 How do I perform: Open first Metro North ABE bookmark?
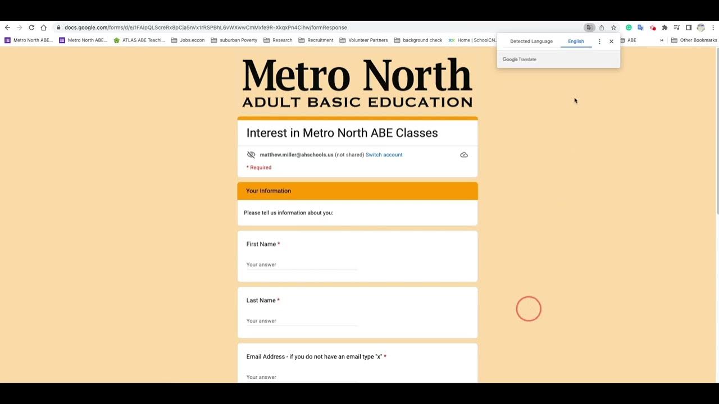point(29,40)
